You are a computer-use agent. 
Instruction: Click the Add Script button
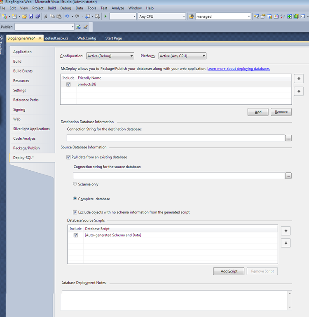click(x=229, y=271)
